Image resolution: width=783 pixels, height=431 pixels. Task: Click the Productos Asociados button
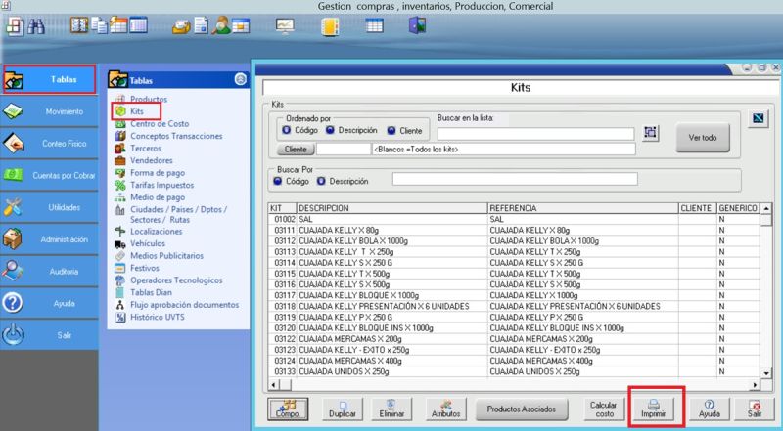click(523, 408)
